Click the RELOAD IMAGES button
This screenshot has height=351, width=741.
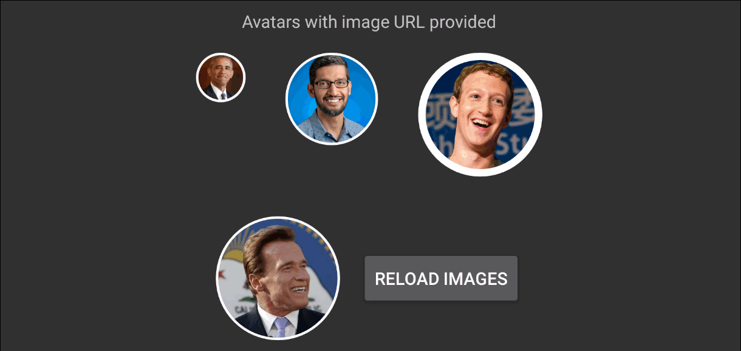point(441,278)
